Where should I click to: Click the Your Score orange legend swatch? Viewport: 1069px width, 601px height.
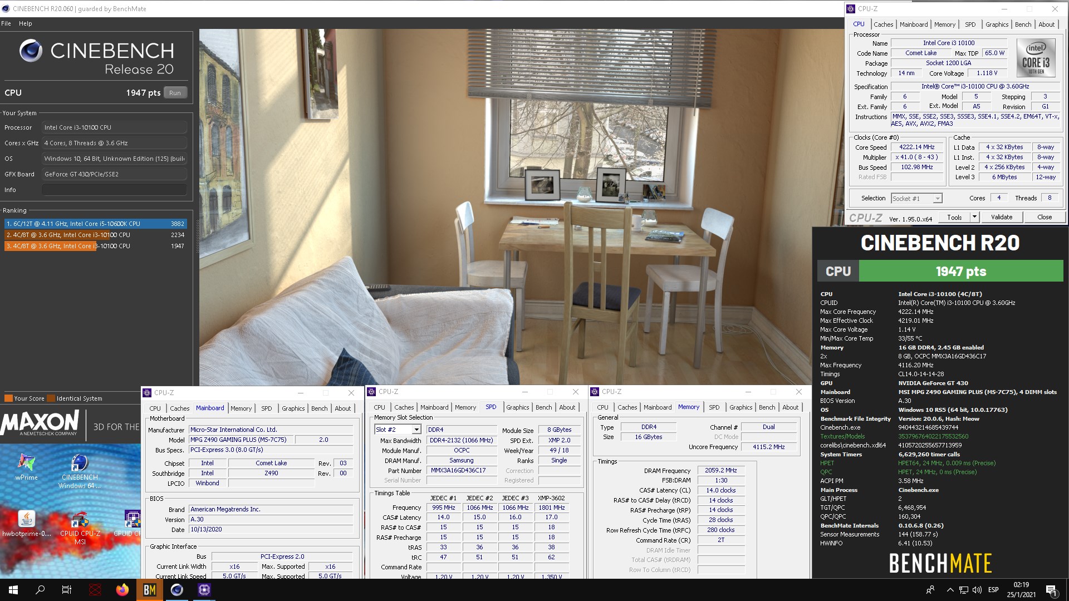click(x=8, y=398)
